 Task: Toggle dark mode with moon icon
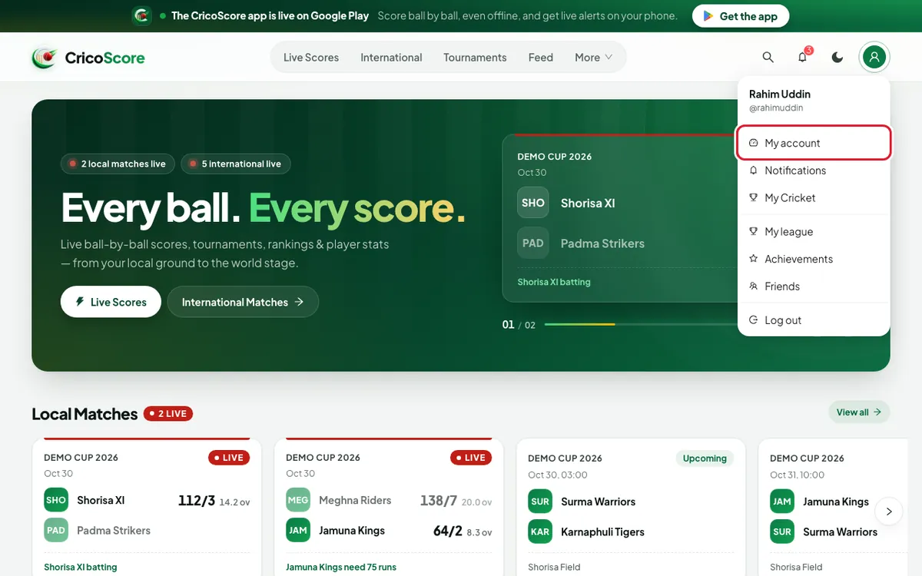tap(837, 58)
